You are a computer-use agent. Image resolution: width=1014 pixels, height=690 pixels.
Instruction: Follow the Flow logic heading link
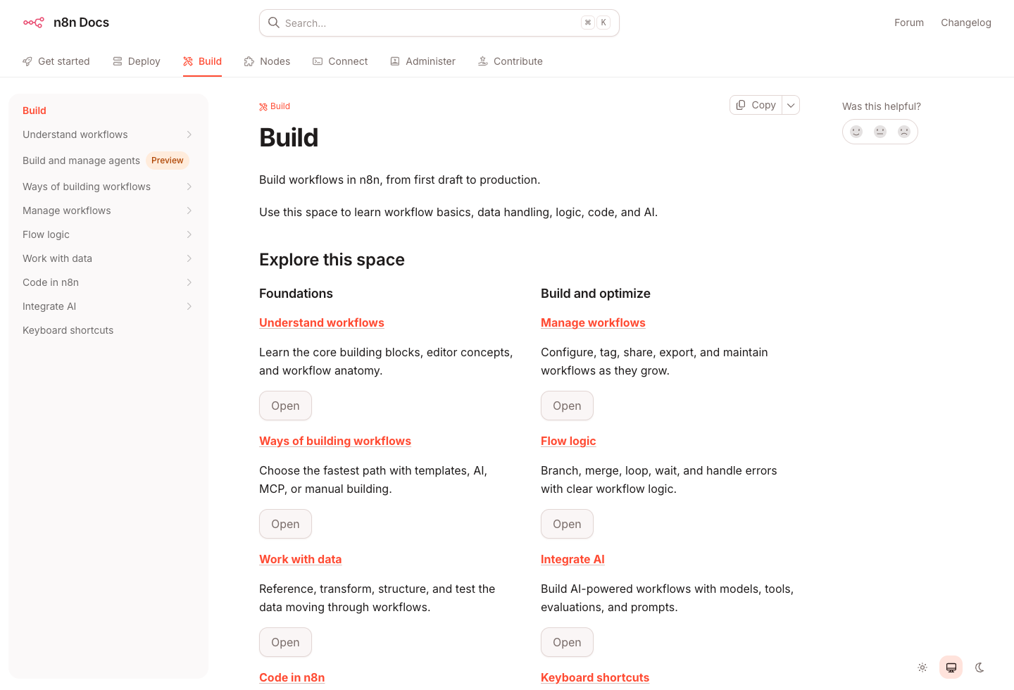click(x=568, y=441)
